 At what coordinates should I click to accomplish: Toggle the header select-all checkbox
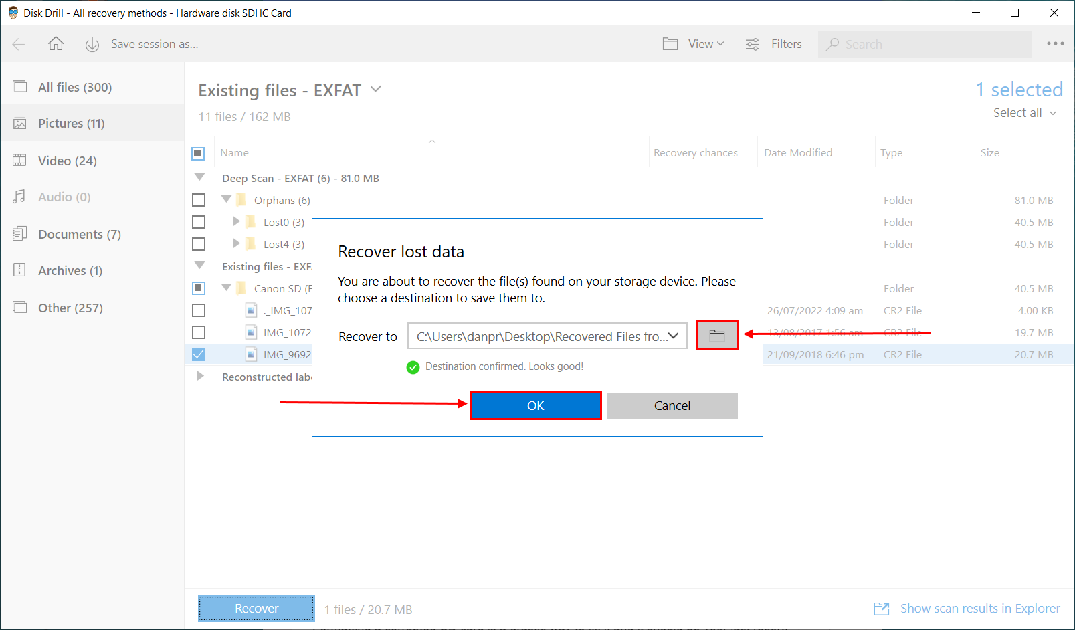(198, 153)
